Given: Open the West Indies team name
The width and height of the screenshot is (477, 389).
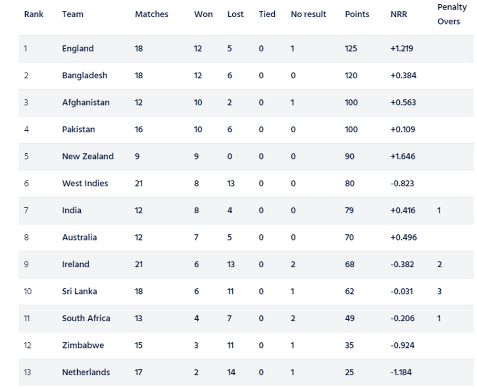Looking at the screenshot, I should (85, 184).
